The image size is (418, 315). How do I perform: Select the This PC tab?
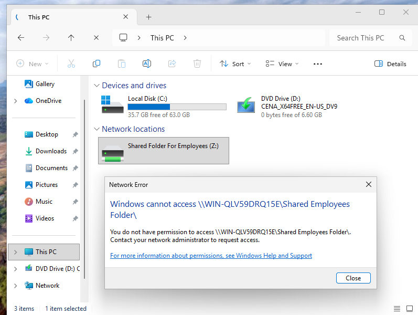coord(68,17)
